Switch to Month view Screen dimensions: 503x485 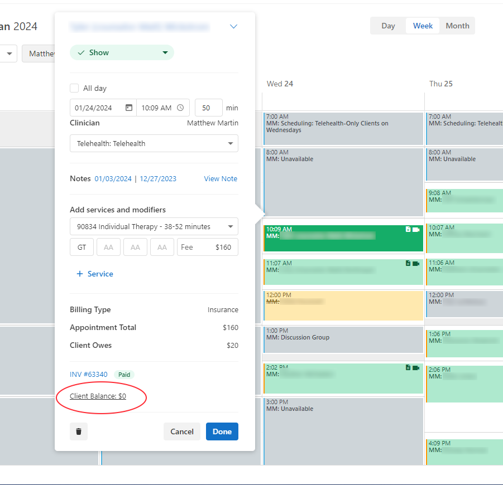pyautogui.click(x=457, y=26)
